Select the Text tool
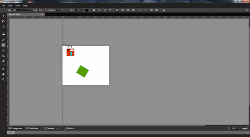The height and width of the screenshot is (137, 250). point(4,45)
